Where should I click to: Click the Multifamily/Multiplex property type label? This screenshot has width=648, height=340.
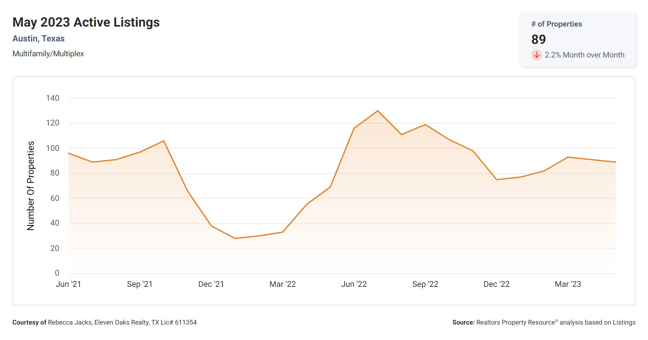tap(48, 54)
